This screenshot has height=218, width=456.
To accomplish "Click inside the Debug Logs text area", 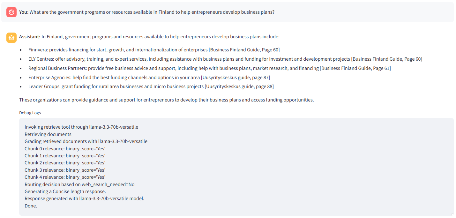I will (x=287, y=166).
